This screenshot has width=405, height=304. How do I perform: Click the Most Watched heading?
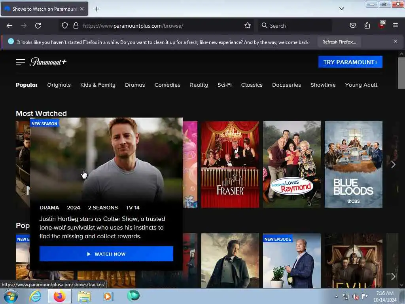point(41,114)
